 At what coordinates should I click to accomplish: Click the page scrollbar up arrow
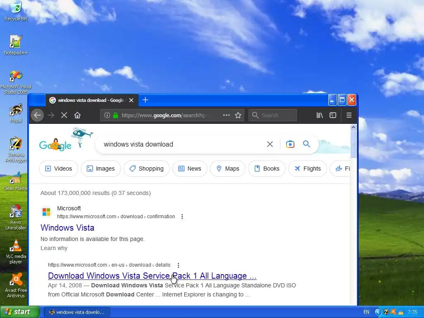point(353,128)
